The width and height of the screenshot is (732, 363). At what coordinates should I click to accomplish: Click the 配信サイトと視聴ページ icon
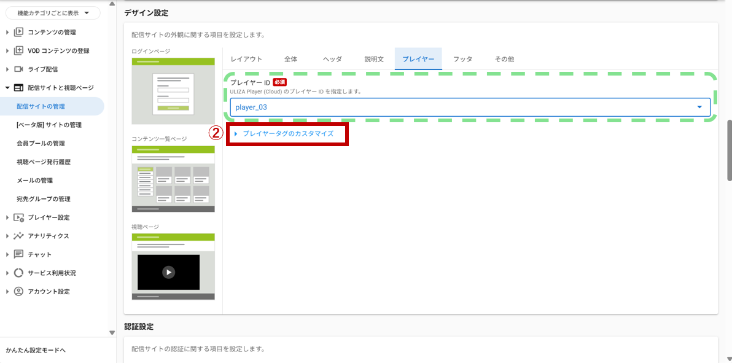(18, 88)
